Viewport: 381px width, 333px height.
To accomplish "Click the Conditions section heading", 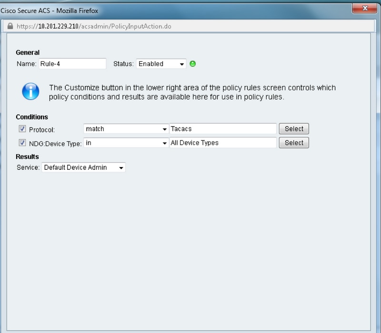I will tap(32, 117).
